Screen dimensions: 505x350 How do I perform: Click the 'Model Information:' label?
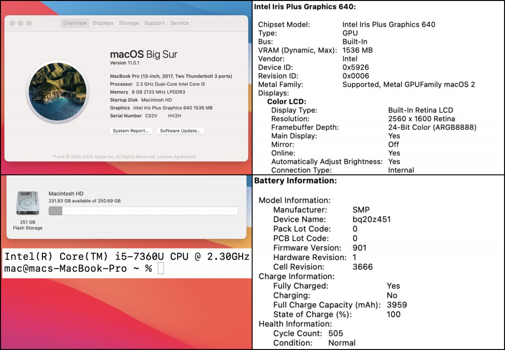[x=294, y=200]
